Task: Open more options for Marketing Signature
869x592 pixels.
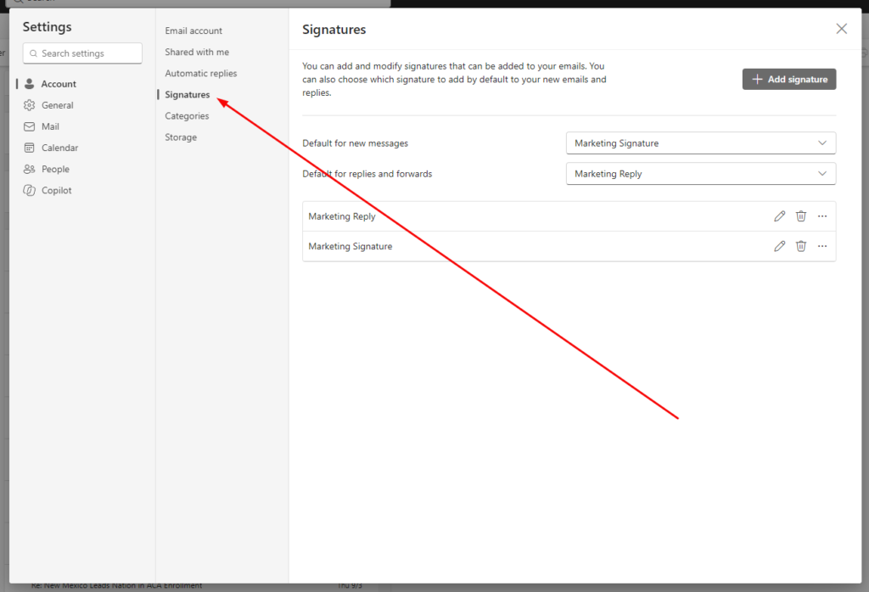Action: tap(822, 246)
